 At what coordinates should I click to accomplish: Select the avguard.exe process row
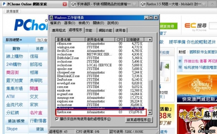(x=100, y=94)
